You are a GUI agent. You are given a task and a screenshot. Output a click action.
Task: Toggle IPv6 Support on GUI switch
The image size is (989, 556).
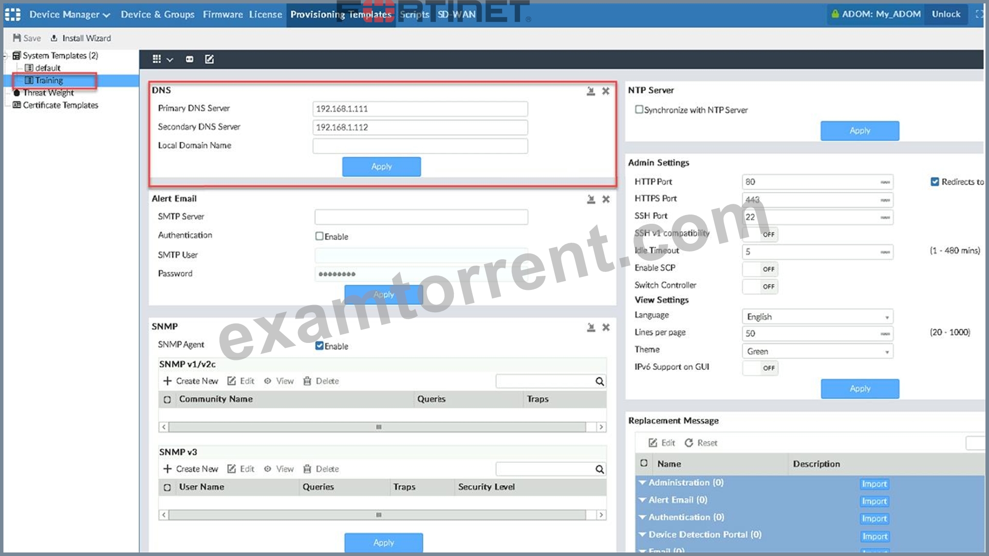coord(760,368)
